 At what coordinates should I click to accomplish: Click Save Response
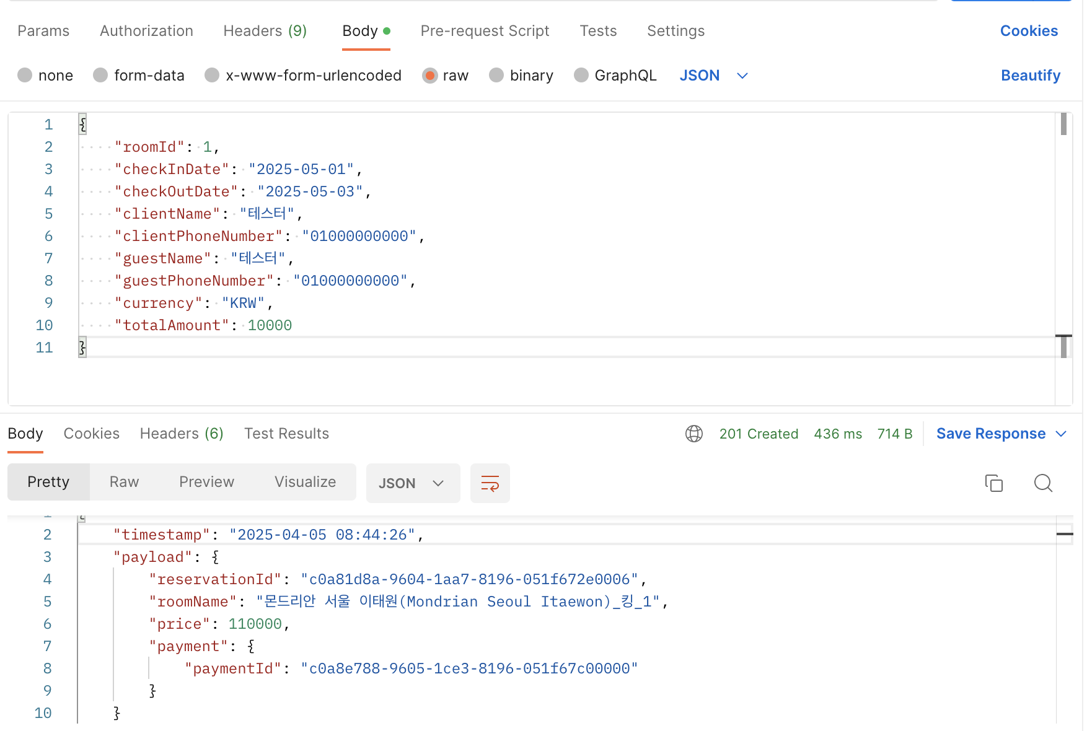pos(991,434)
